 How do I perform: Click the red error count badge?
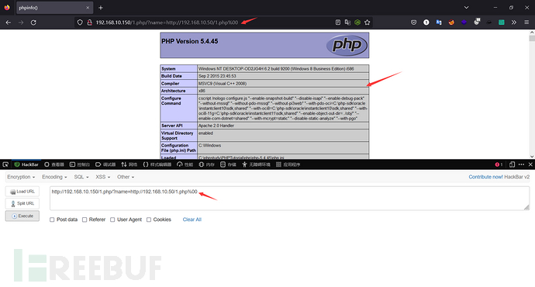pyautogui.click(x=499, y=164)
